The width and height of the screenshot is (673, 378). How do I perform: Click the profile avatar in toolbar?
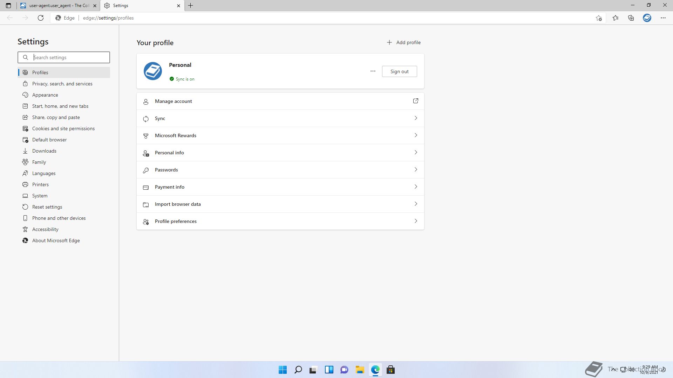pos(647,18)
